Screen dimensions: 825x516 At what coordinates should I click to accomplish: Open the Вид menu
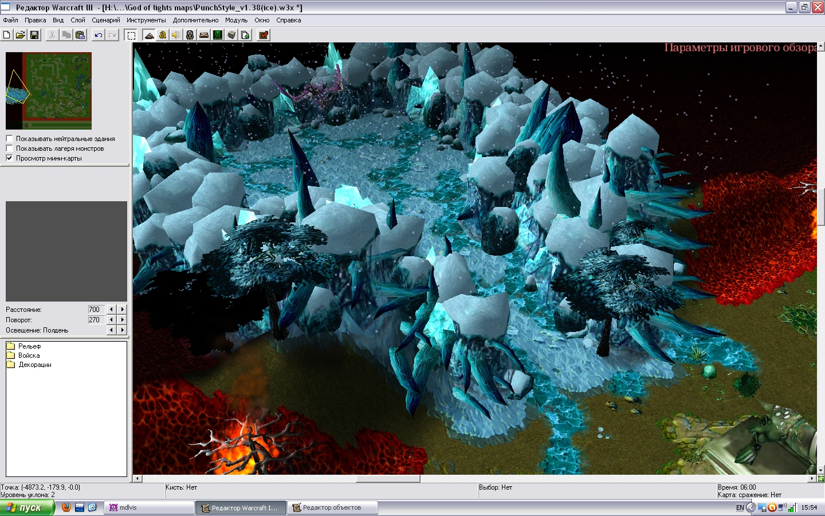(58, 20)
